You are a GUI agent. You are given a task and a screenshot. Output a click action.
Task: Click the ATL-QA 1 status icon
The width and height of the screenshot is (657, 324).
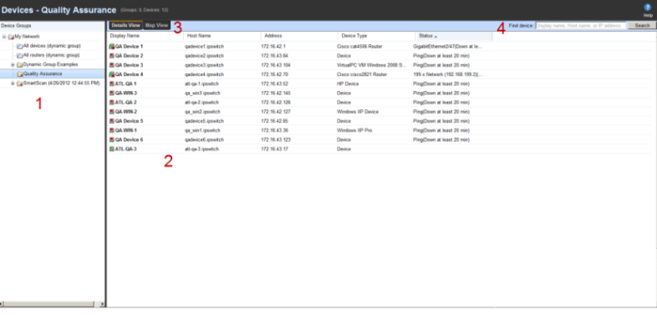click(111, 84)
